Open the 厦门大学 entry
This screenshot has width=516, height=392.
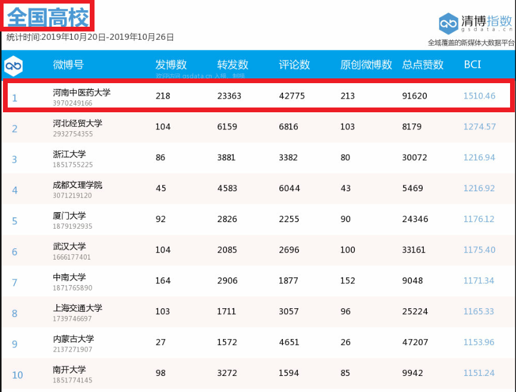69,216
